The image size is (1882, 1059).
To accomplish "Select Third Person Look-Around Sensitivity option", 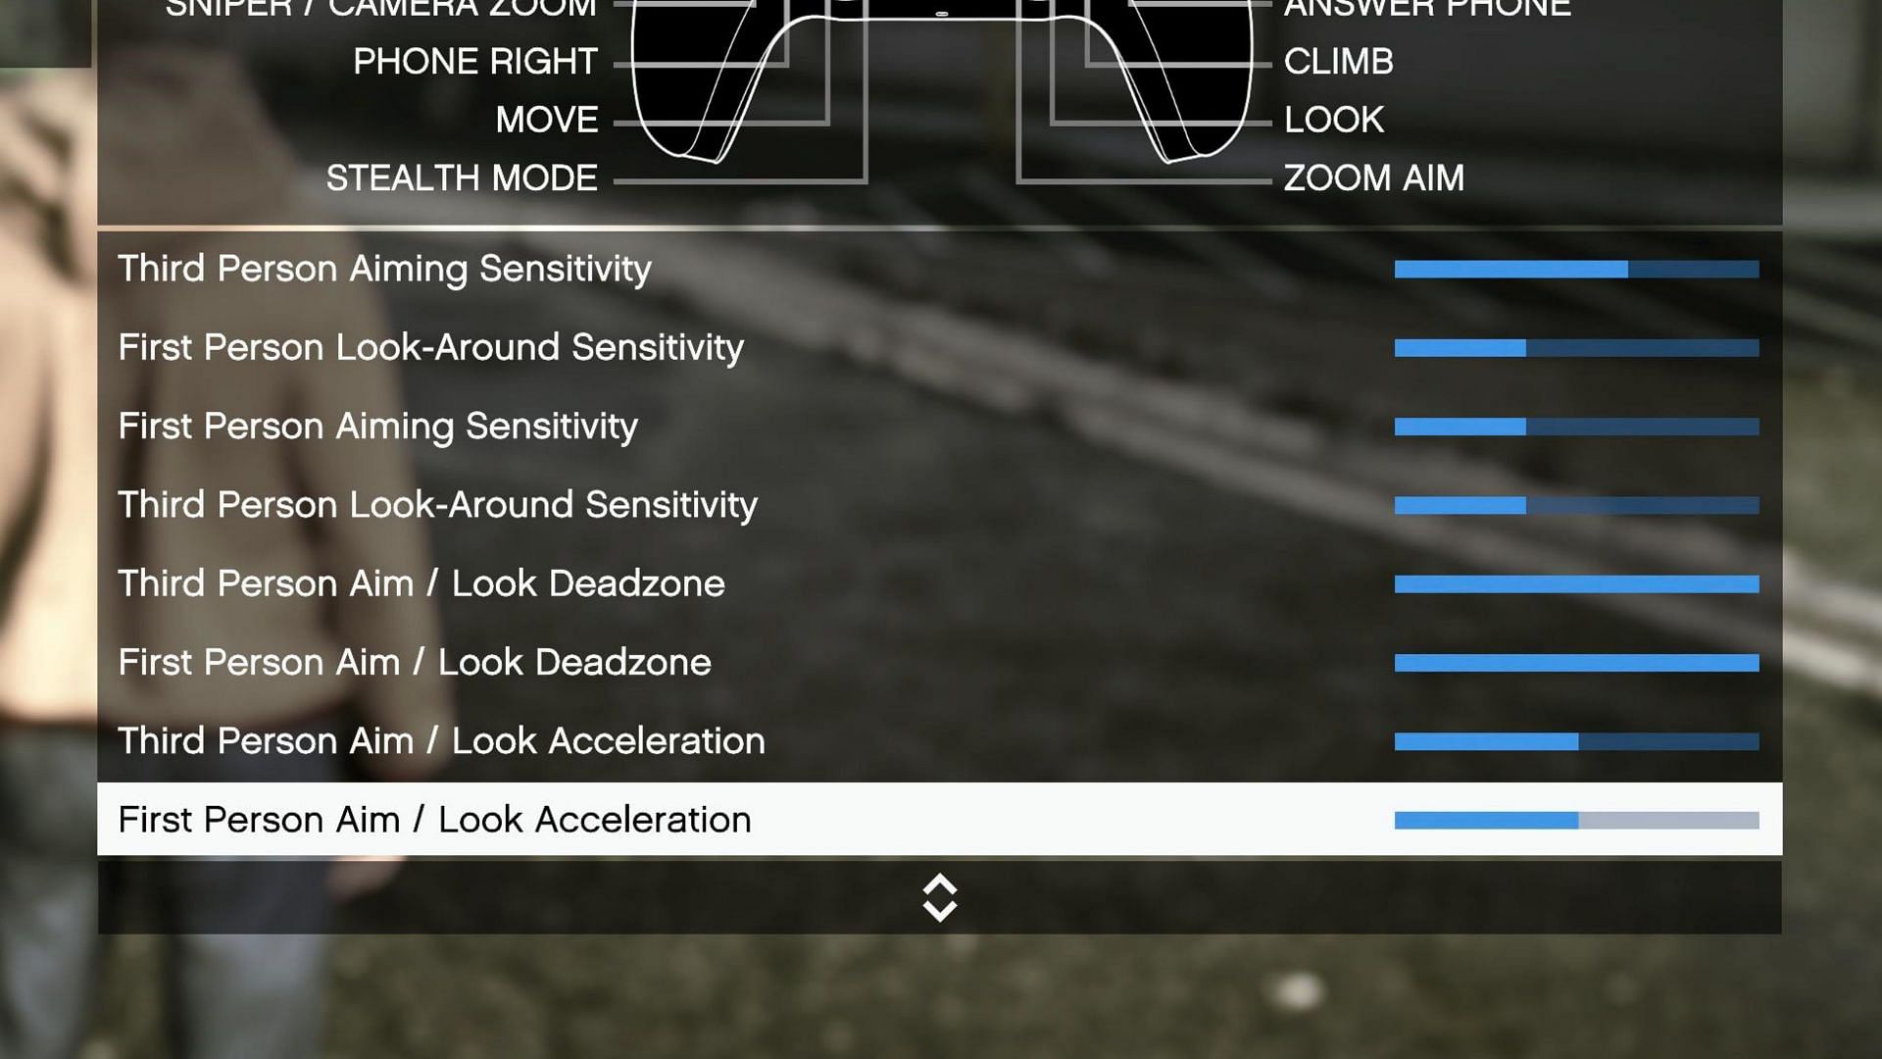I will pos(437,504).
